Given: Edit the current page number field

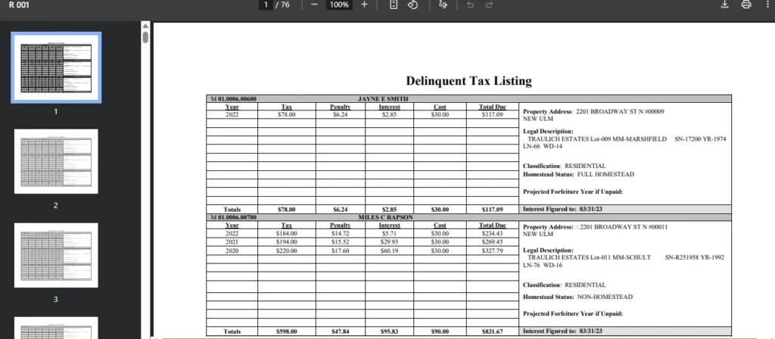Looking at the screenshot, I should click(266, 5).
